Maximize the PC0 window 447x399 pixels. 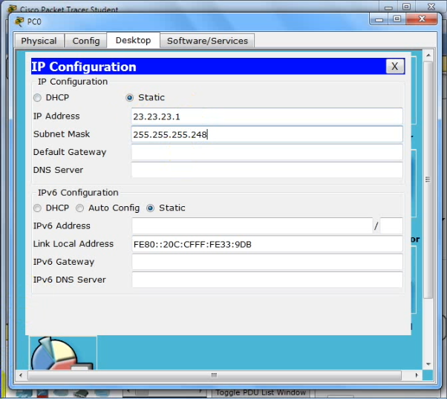click(397, 19)
